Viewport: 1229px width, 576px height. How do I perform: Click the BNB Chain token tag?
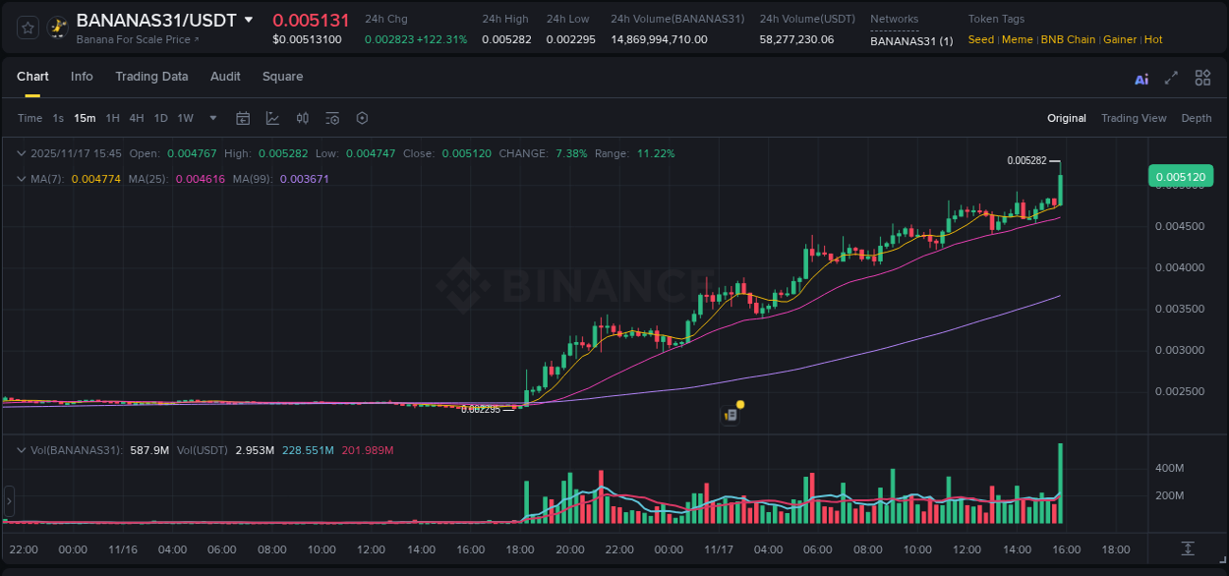(x=1068, y=39)
